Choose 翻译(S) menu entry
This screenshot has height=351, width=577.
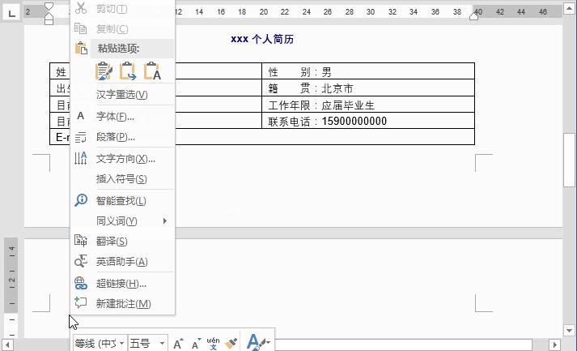click(122, 241)
